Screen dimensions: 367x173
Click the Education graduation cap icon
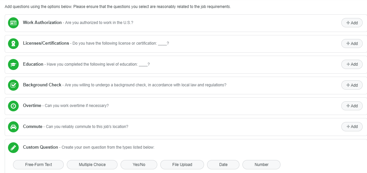[x=13, y=64]
